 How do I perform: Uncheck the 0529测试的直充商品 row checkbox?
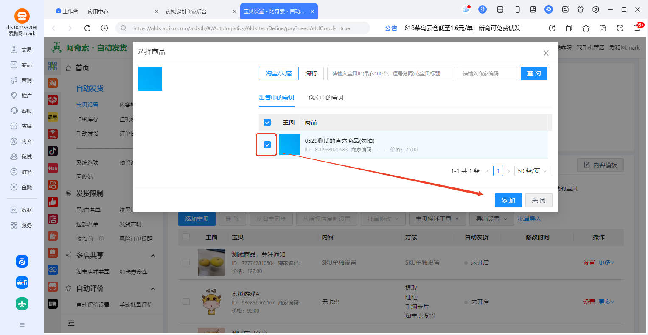pos(267,145)
